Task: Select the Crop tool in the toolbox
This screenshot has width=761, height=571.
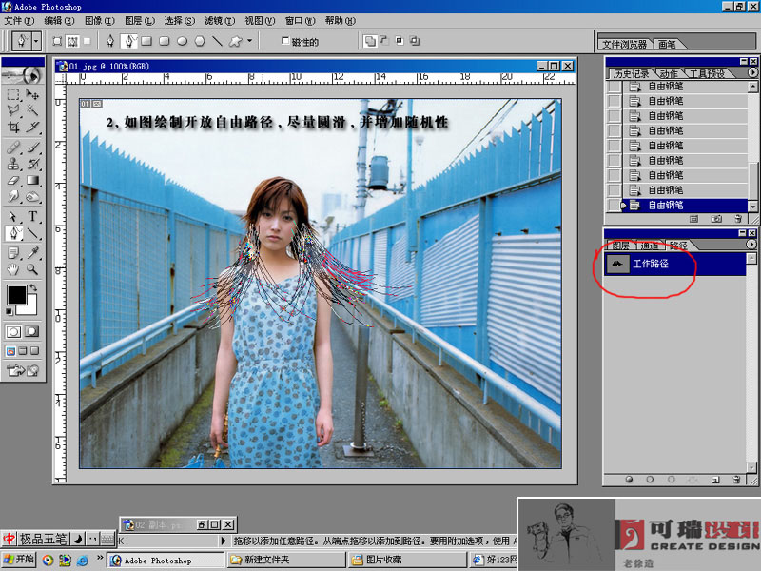Action: pyautogui.click(x=14, y=126)
